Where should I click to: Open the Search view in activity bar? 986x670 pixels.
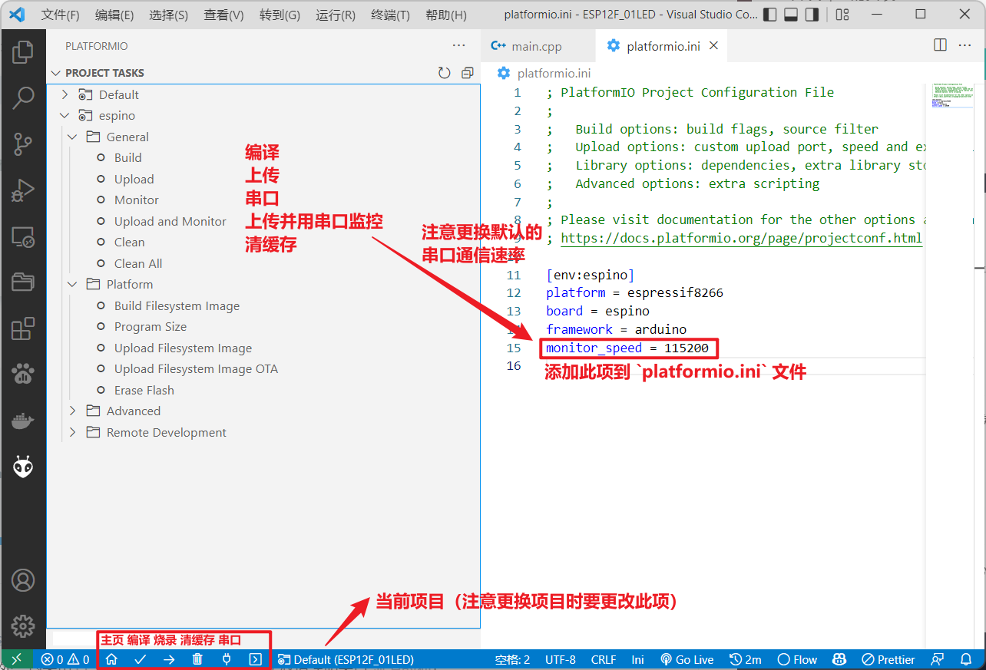pos(23,97)
